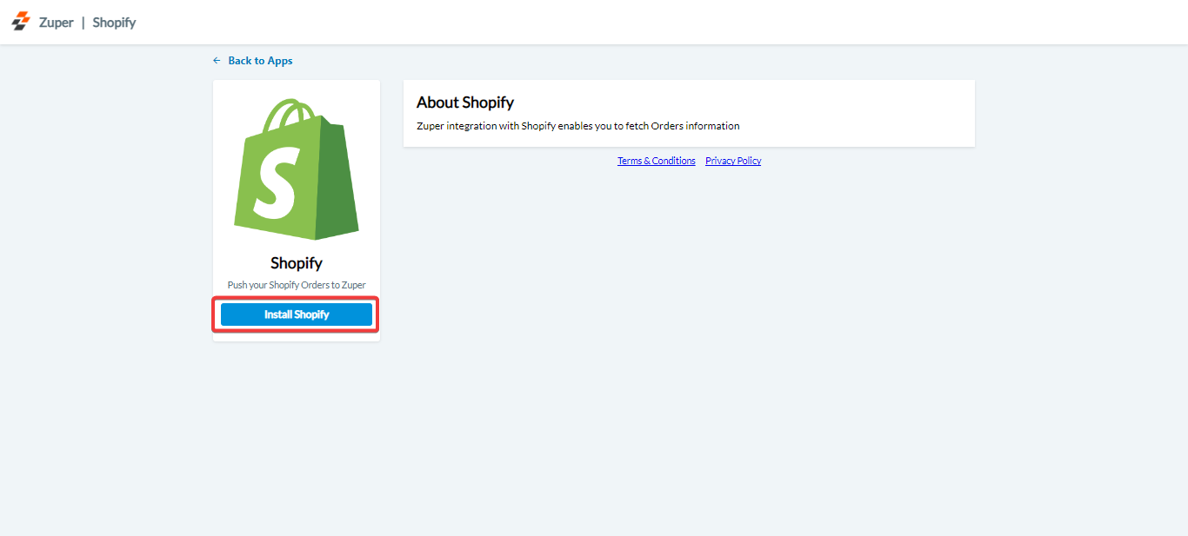Click the Install Shopify button
The width and height of the screenshot is (1188, 536).
[x=297, y=314]
